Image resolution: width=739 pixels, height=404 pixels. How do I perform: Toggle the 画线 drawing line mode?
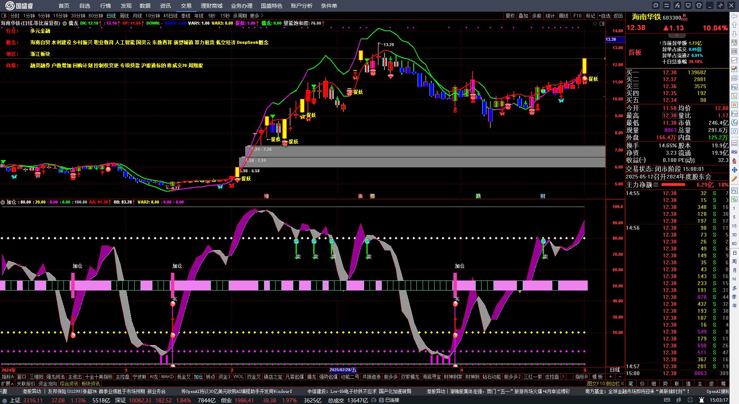[564, 16]
